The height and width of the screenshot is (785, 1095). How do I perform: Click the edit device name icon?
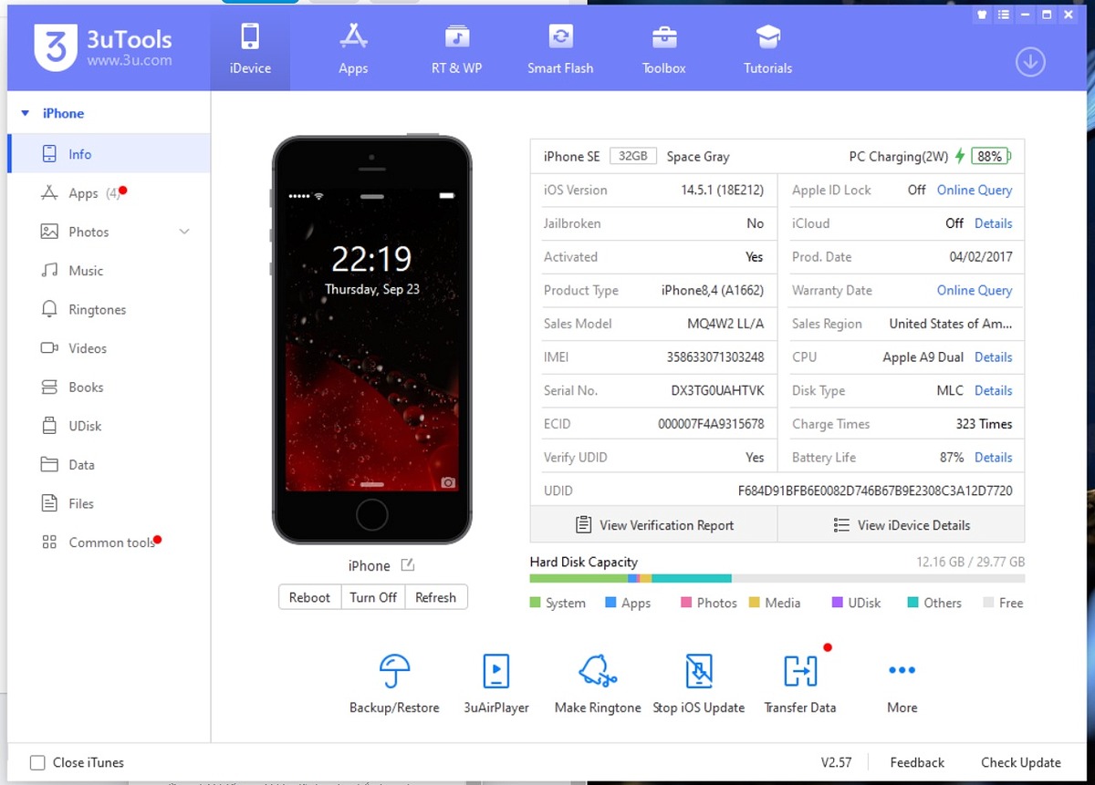pos(408,565)
